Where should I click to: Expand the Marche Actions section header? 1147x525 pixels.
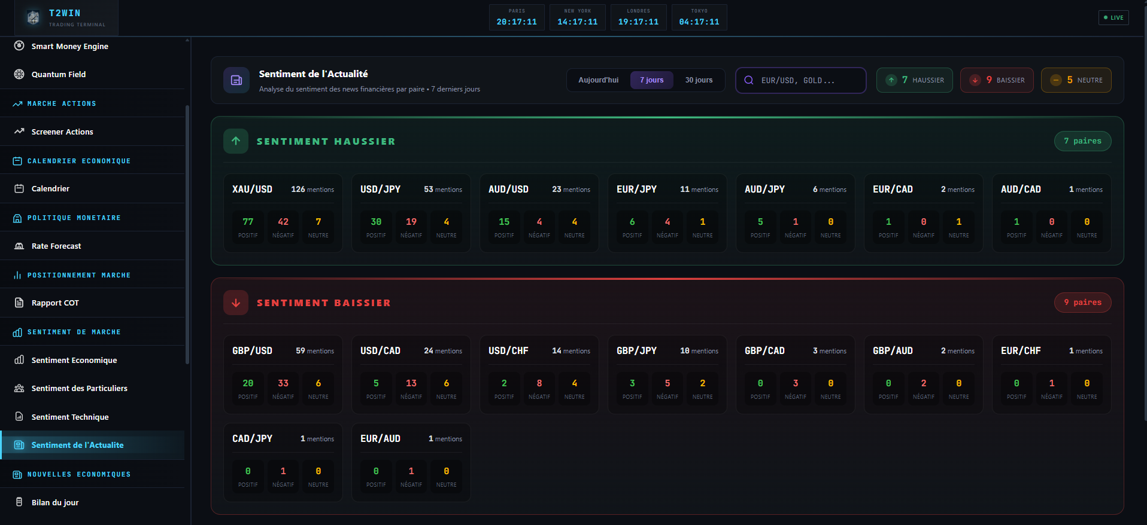tap(62, 103)
